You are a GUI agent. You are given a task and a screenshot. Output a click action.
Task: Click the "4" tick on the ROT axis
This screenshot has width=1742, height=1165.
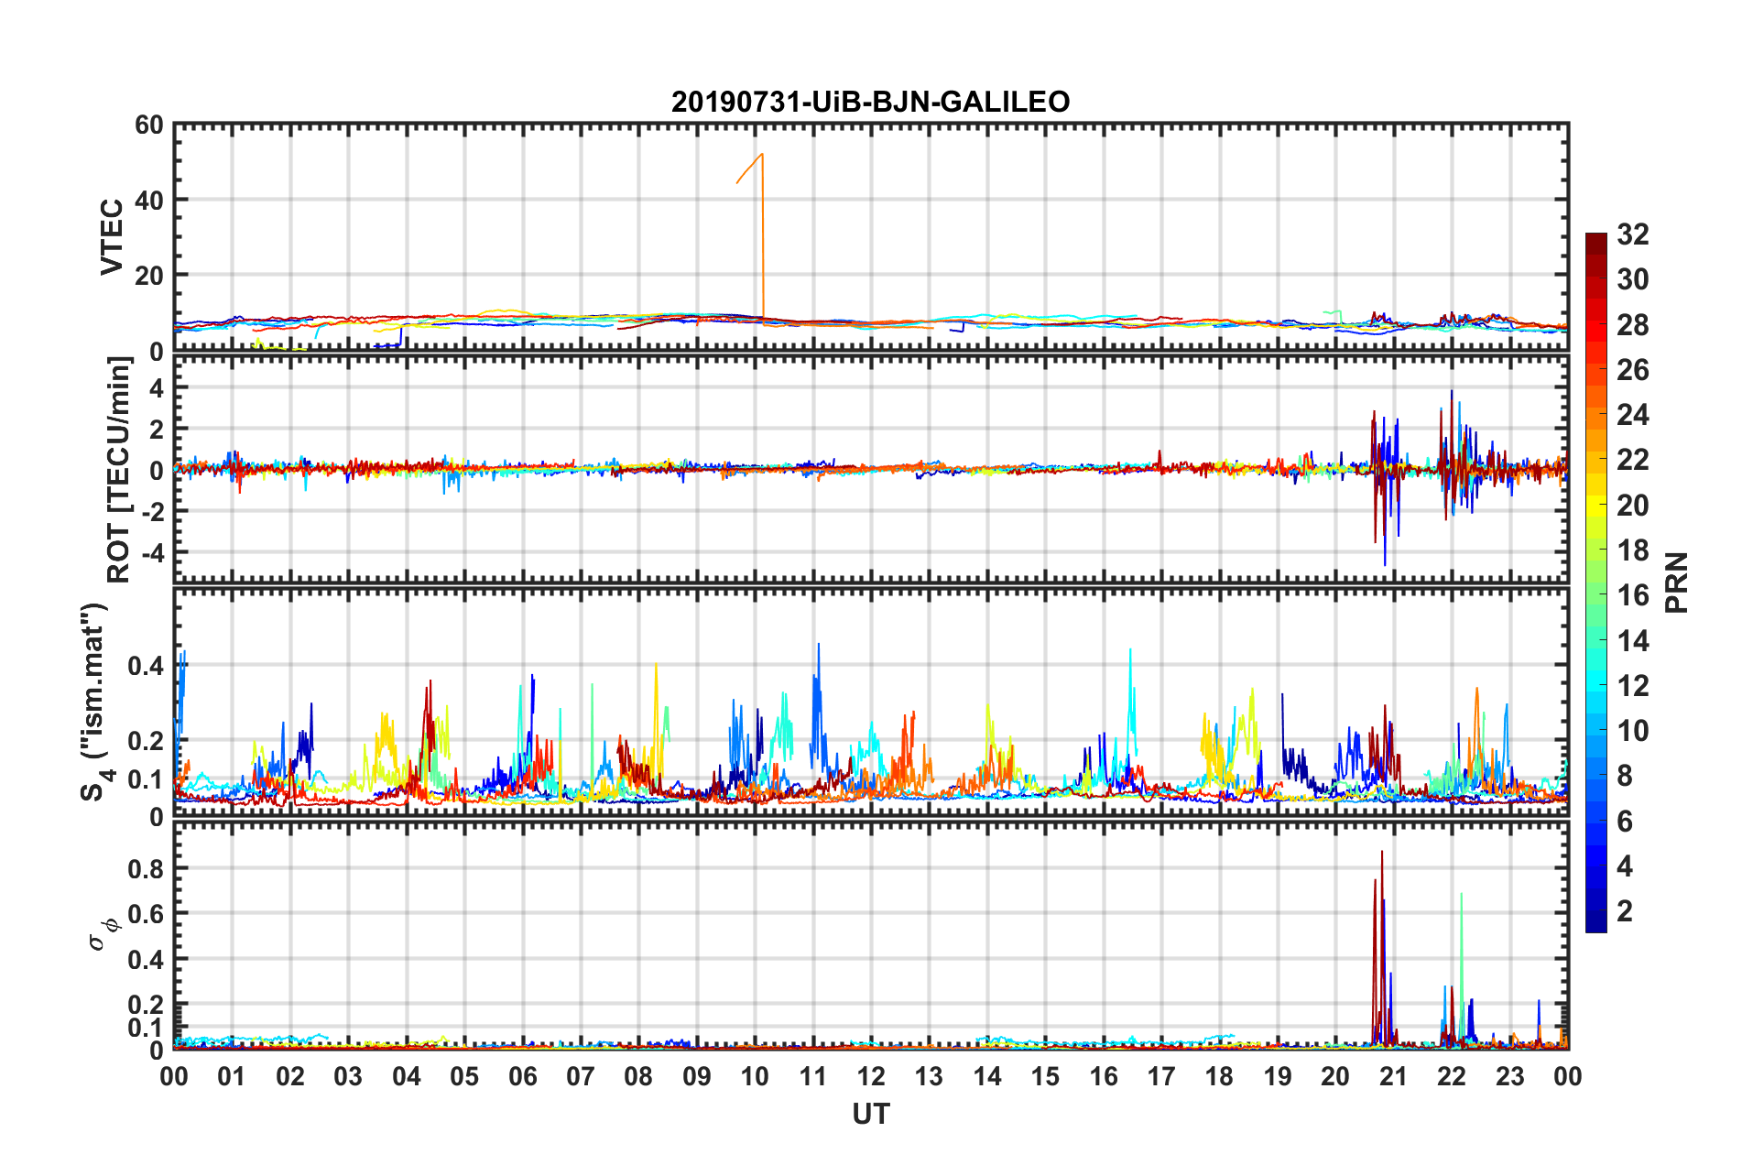coord(158,388)
